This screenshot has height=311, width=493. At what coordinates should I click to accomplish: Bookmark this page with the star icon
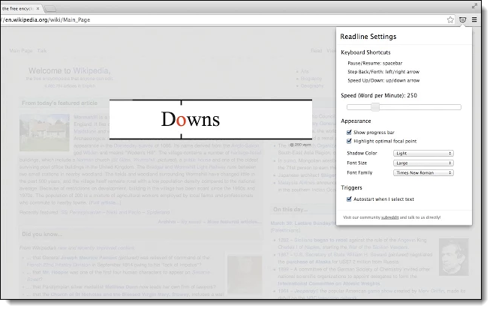pos(450,19)
